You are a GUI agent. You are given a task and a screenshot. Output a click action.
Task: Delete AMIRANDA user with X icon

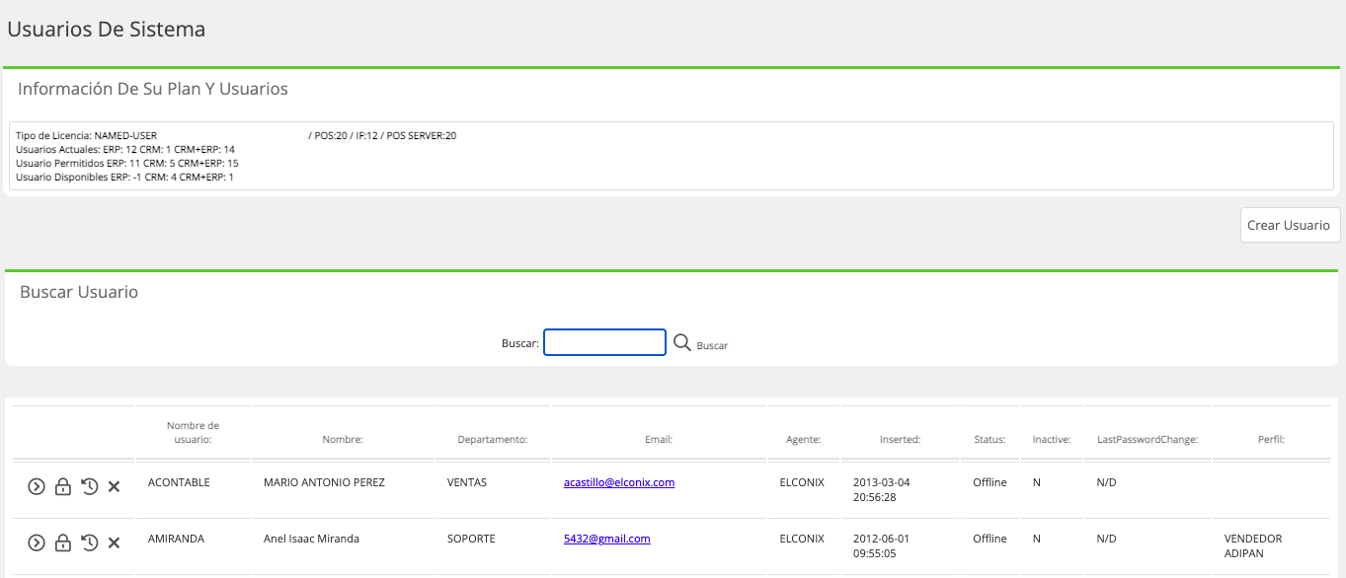(114, 542)
